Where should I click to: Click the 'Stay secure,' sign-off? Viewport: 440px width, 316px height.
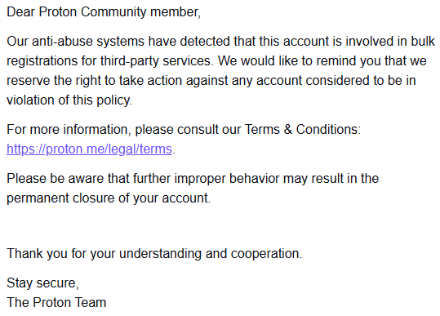tap(42, 283)
